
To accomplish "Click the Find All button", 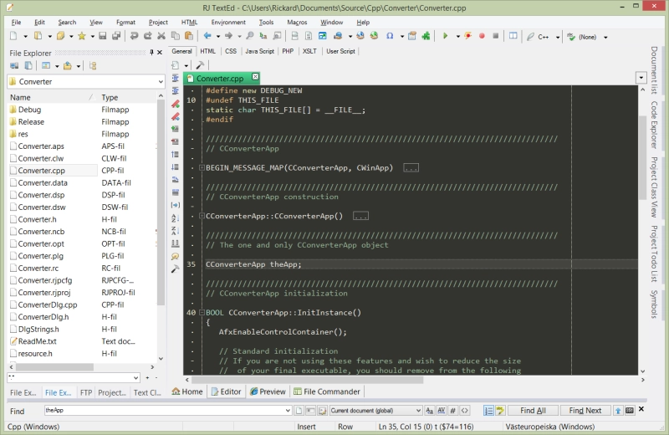I will (533, 411).
